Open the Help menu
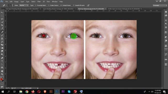 (61, 2)
